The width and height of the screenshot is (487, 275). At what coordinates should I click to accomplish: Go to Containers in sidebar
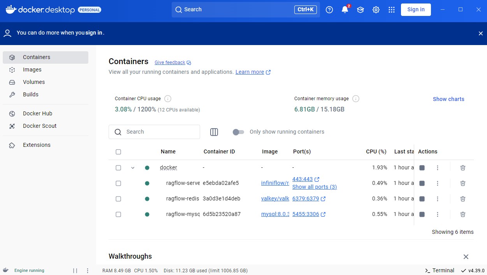click(x=46, y=57)
